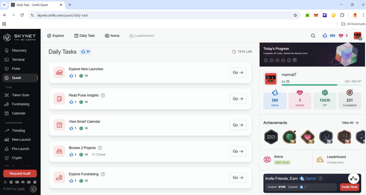The height and width of the screenshot is (195, 366).
Task: Click the more (three dots) social icon
Action: (35, 182)
